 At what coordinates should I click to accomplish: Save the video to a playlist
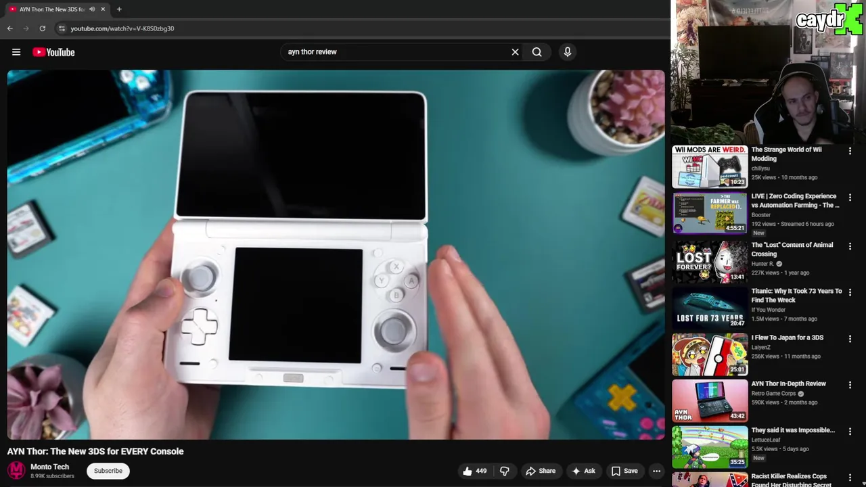click(624, 471)
